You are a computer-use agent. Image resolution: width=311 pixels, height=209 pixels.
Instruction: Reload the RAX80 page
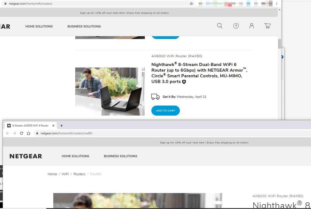pos(21,133)
